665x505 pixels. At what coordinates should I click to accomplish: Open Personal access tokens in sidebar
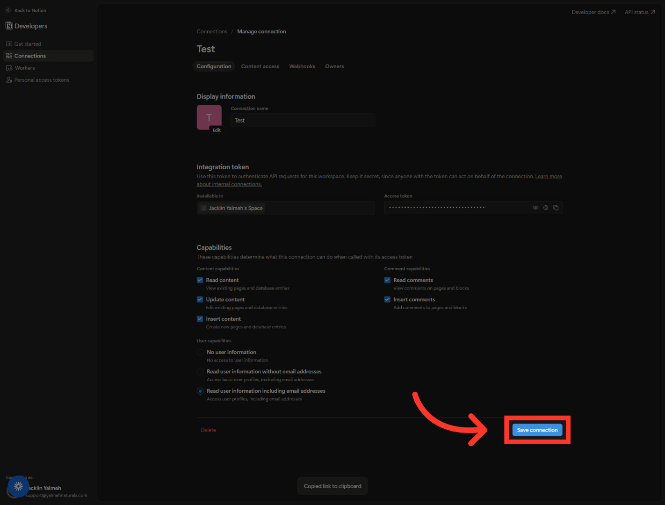[42, 80]
